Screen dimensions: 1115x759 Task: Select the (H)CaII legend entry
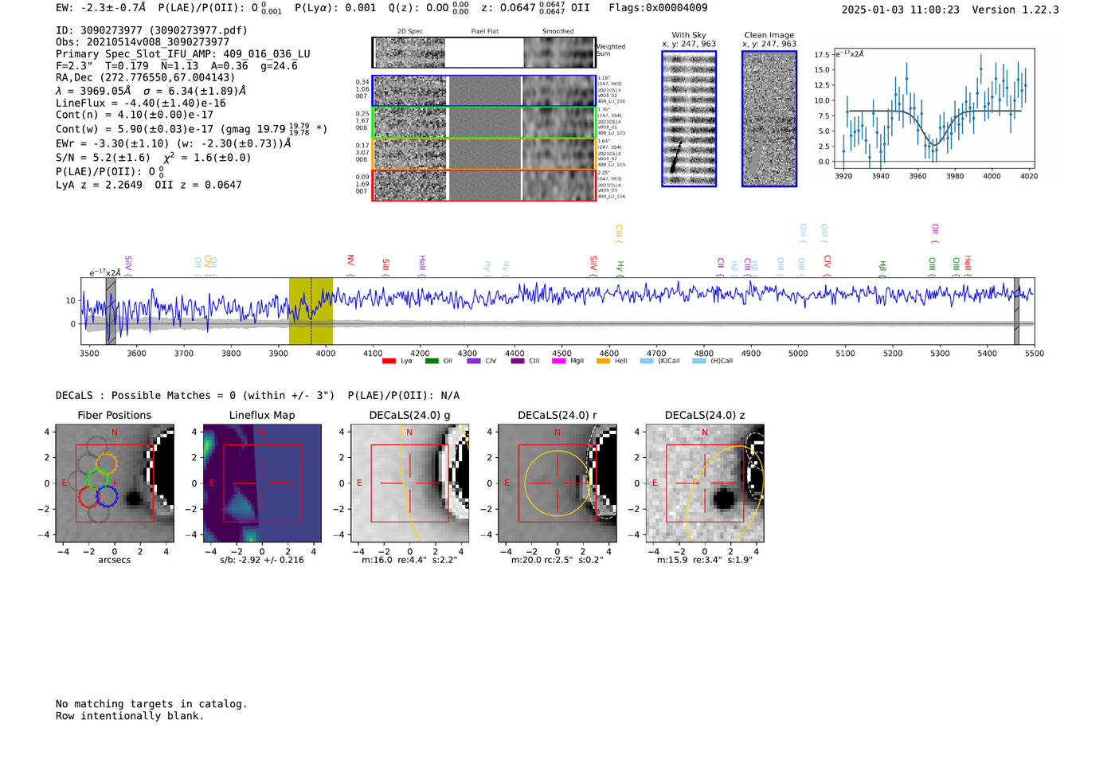pyautogui.click(x=713, y=361)
